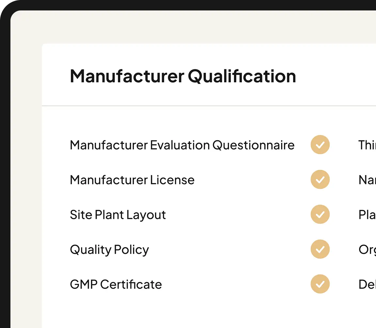Select the cut-off item starting with "Org"
This screenshot has width=376, height=328.
click(367, 250)
